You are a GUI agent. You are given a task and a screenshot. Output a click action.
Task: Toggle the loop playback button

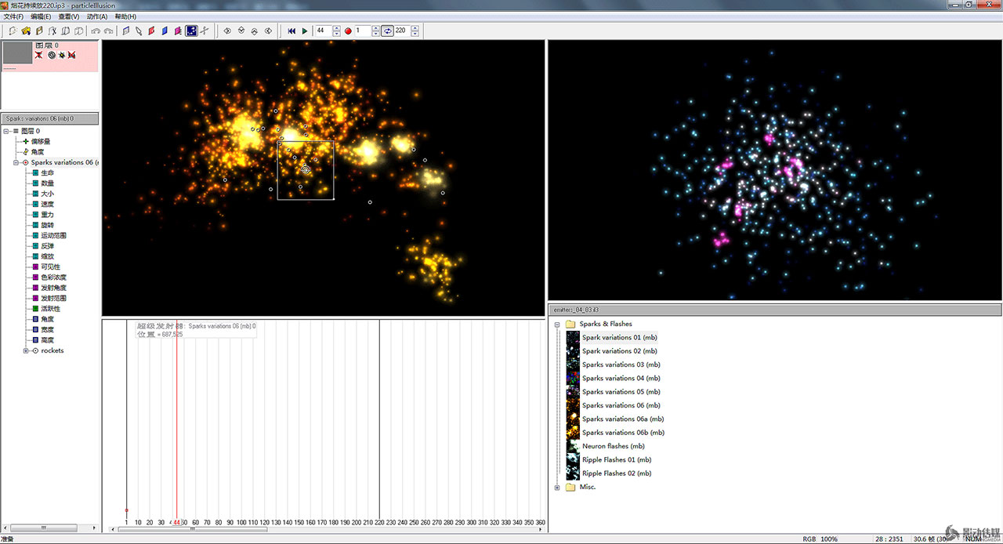[x=387, y=31]
